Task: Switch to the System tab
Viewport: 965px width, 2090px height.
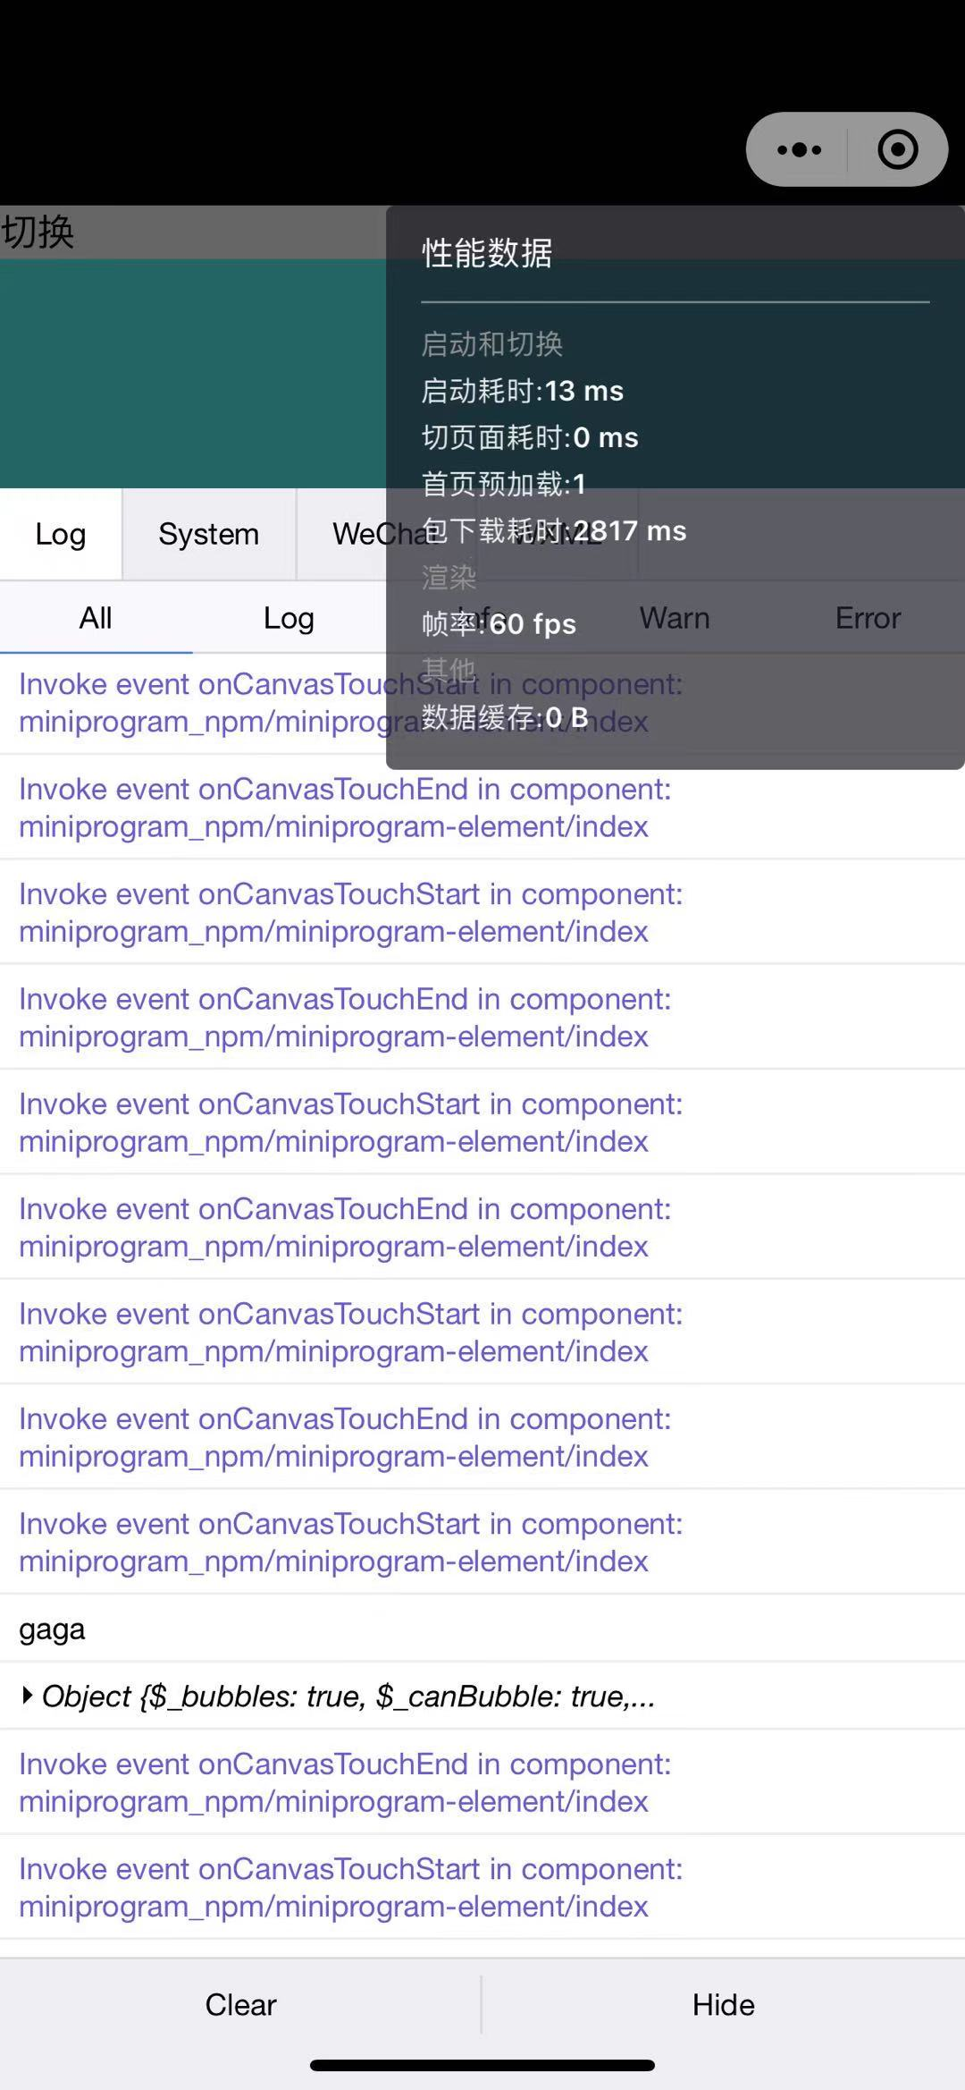Action: (207, 534)
